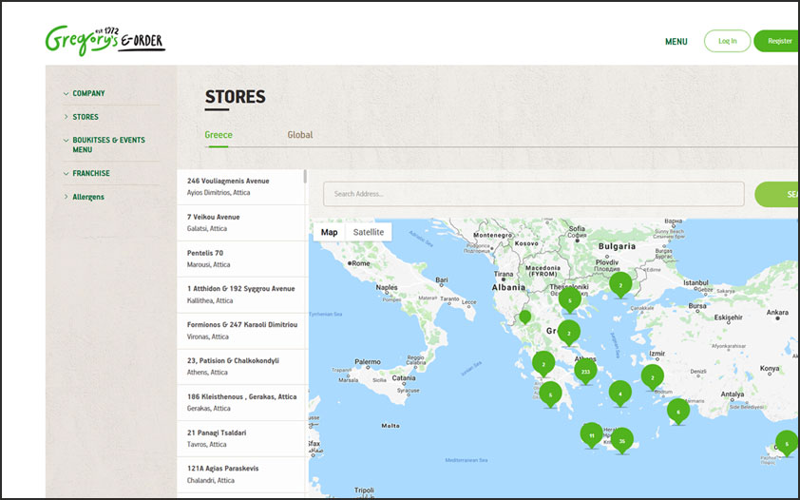Expand the Company sidebar section
The image size is (800, 500).
point(88,93)
